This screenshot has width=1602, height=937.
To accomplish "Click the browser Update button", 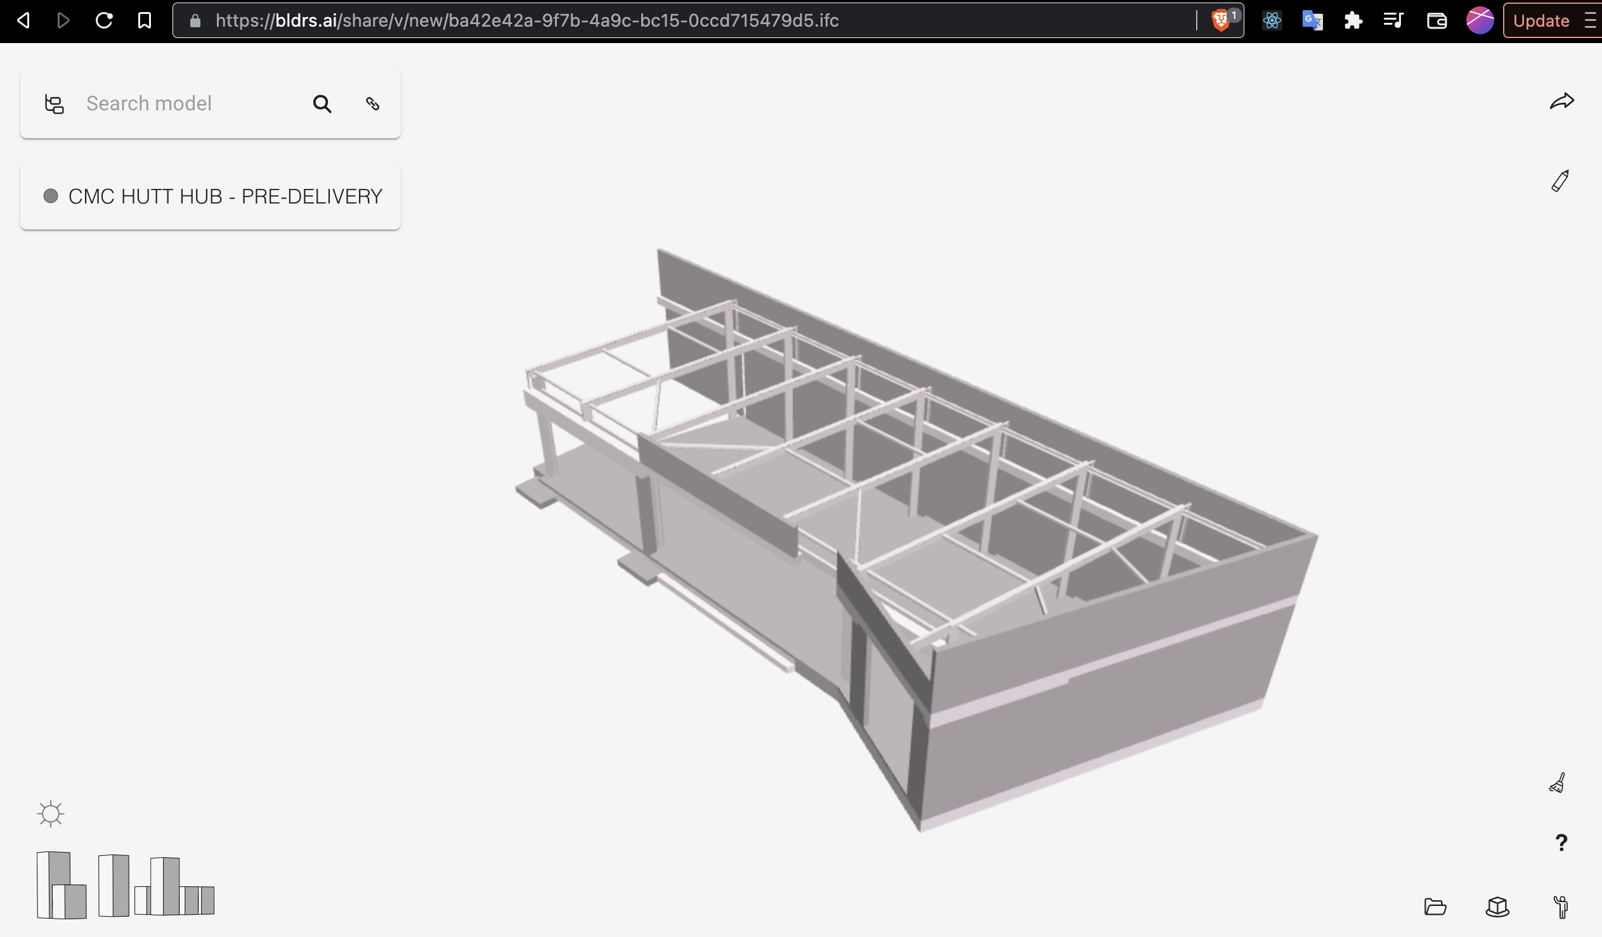I will pos(1541,21).
